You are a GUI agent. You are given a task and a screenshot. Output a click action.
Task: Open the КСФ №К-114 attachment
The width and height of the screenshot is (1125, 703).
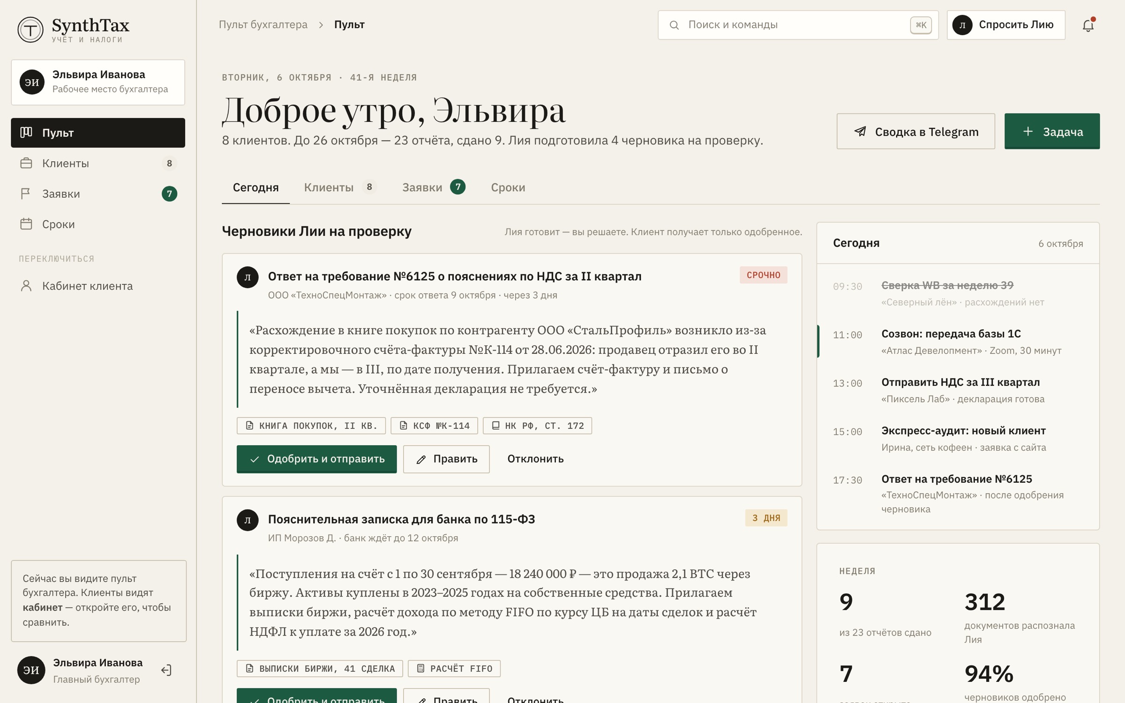pyautogui.click(x=434, y=426)
